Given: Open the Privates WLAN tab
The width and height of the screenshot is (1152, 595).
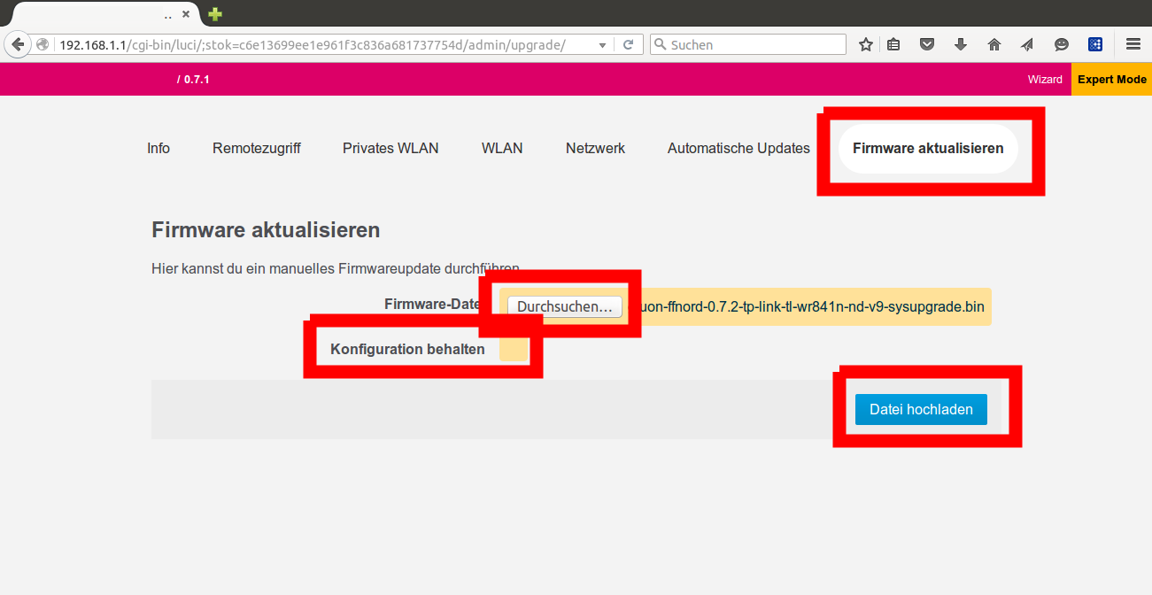Looking at the screenshot, I should click(x=390, y=149).
